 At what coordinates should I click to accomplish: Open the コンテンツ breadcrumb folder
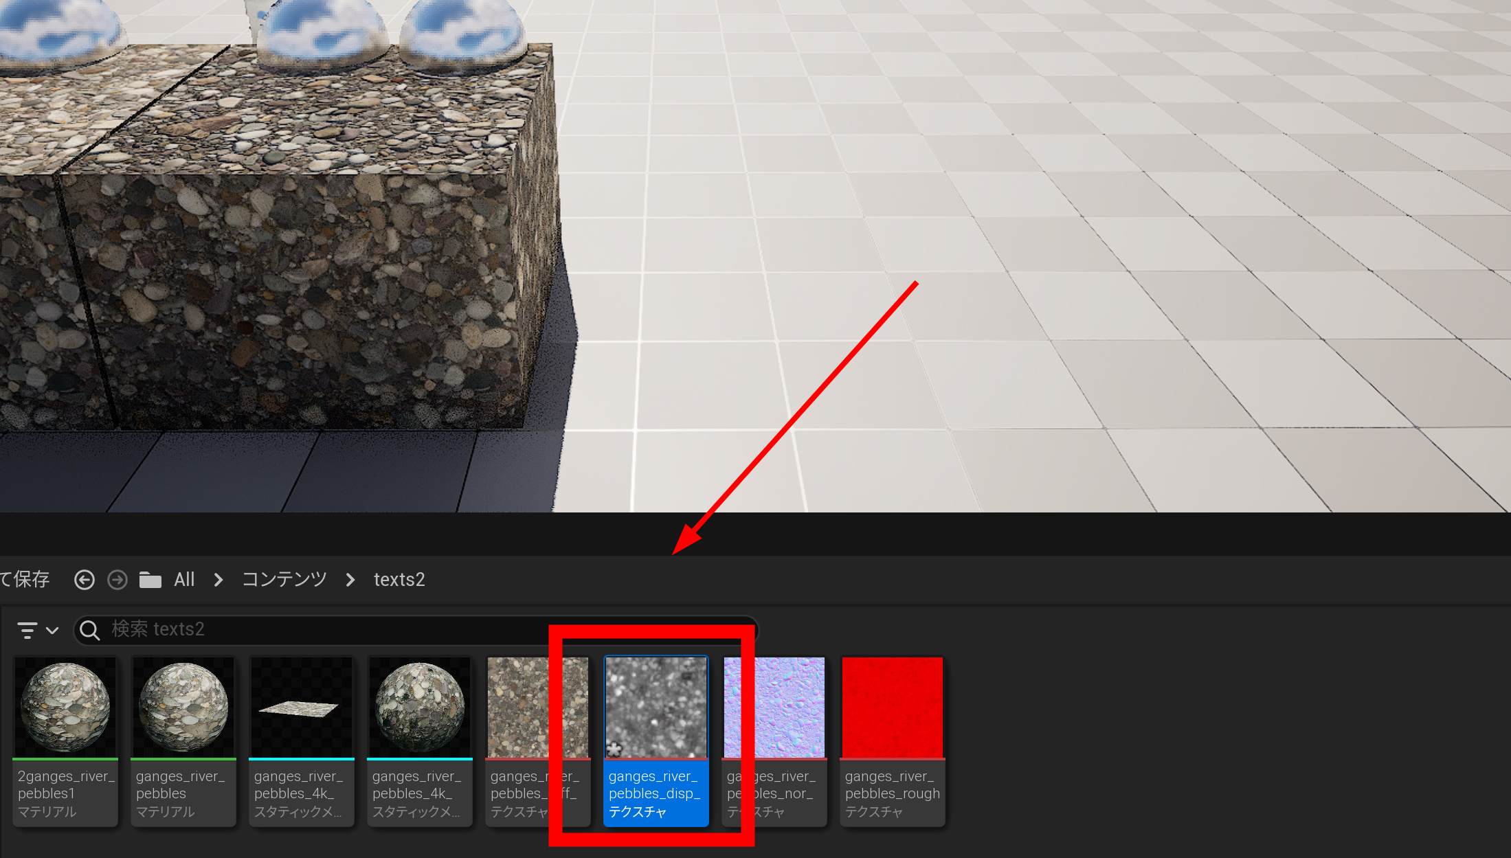pos(284,580)
